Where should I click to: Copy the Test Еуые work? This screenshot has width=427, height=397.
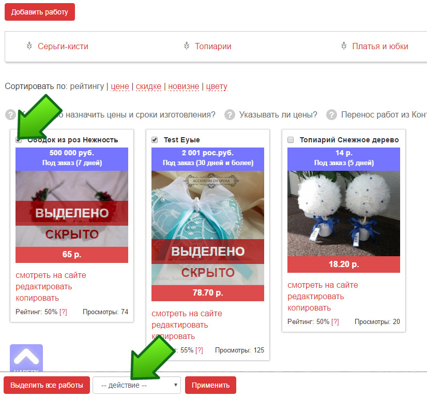coord(173,336)
